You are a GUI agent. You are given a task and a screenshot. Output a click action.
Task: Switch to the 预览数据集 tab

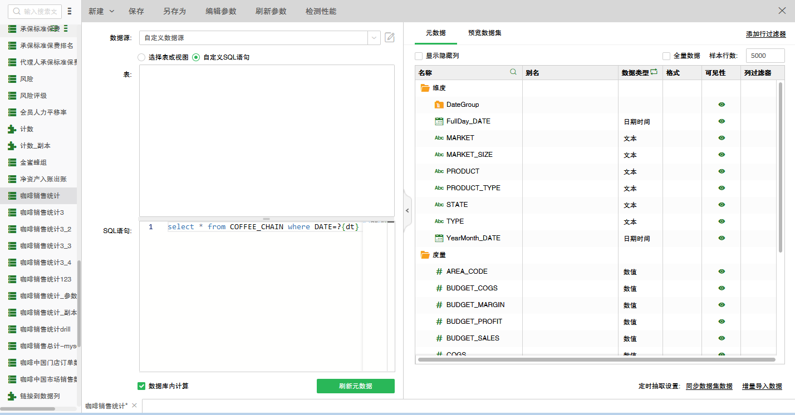484,32
